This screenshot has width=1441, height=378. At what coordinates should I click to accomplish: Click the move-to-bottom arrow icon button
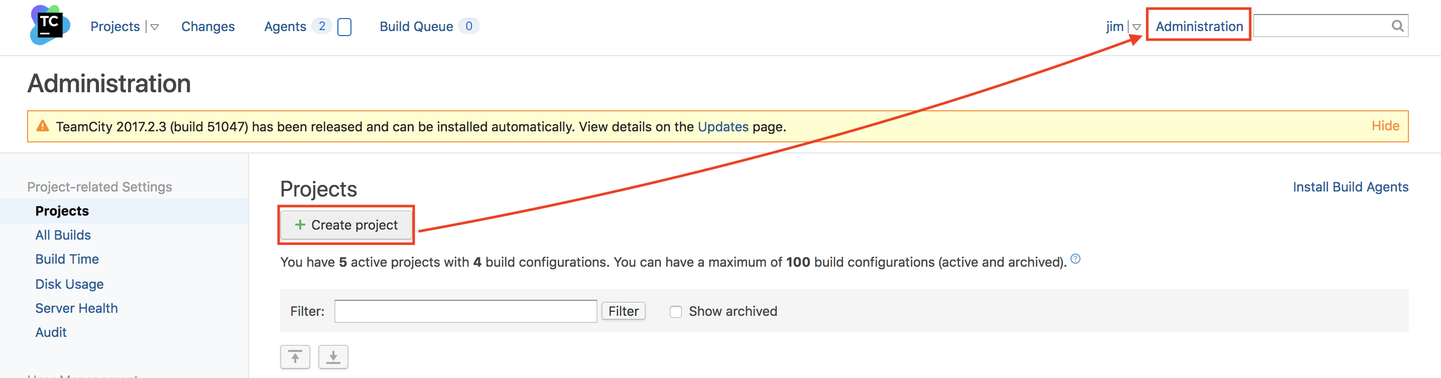click(x=333, y=357)
